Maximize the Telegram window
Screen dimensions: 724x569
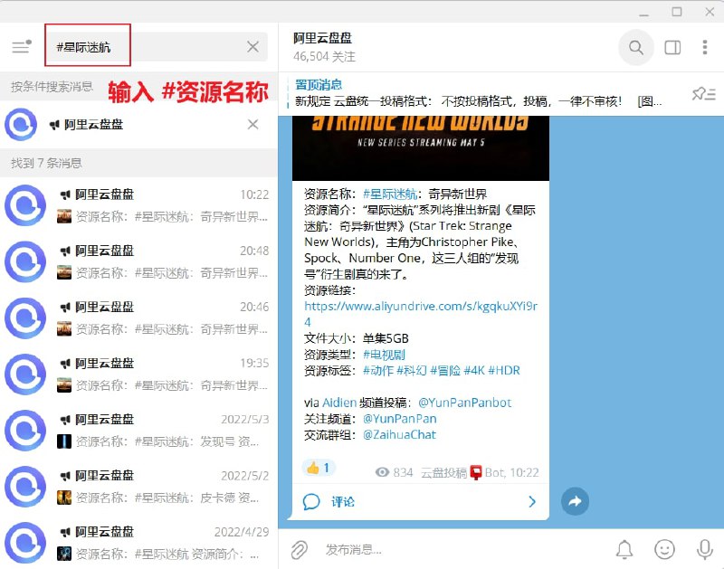(676, 12)
